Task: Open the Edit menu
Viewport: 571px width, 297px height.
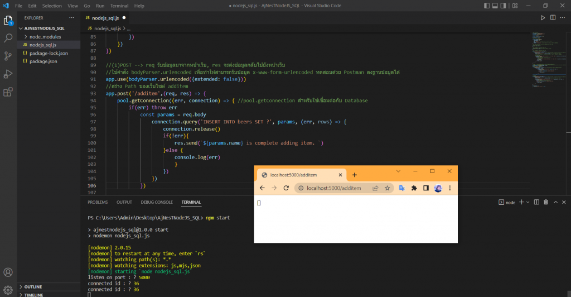Action: pyautogui.click(x=32, y=6)
